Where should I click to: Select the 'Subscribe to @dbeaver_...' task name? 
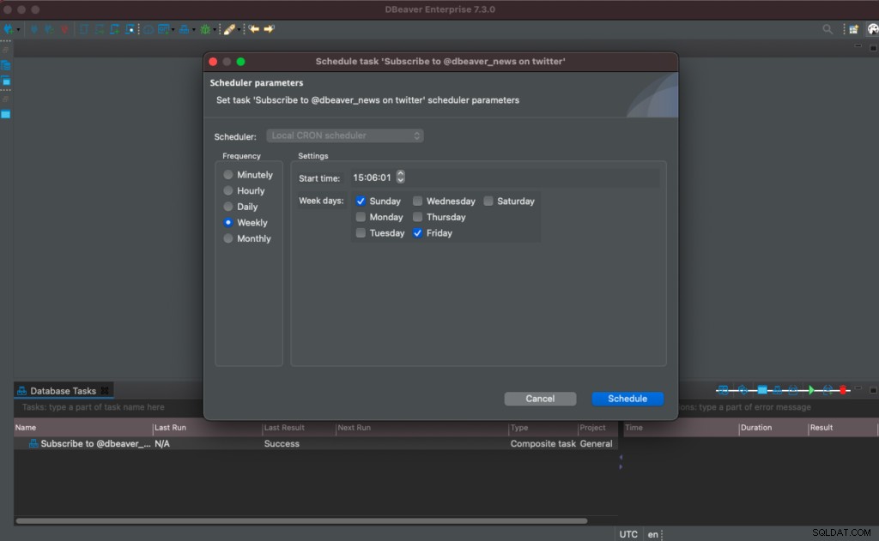pos(95,443)
